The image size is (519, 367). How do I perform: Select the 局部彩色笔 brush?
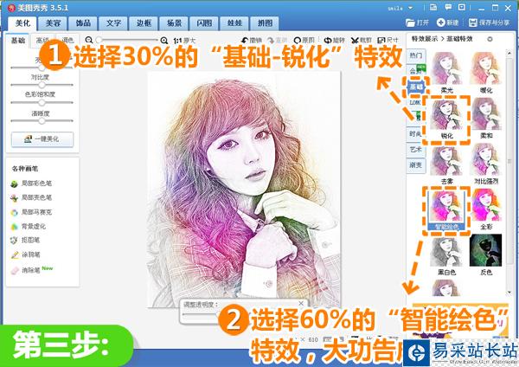pyautogui.click(x=31, y=183)
